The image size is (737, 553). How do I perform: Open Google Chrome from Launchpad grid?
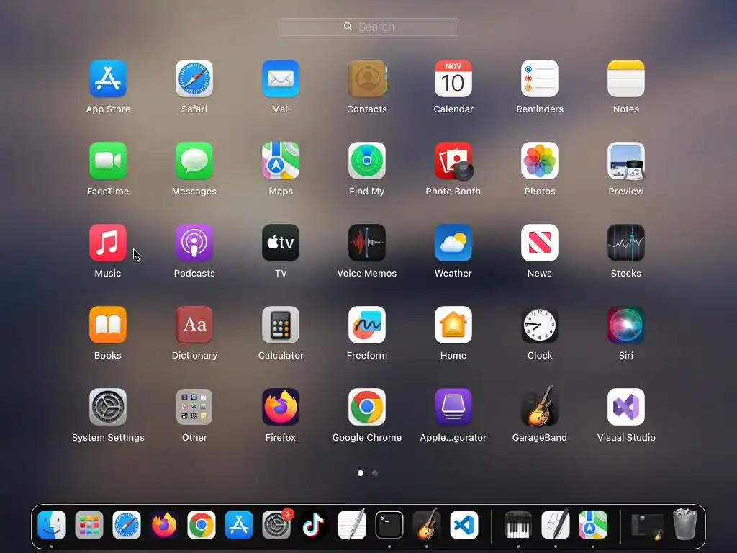pos(367,407)
